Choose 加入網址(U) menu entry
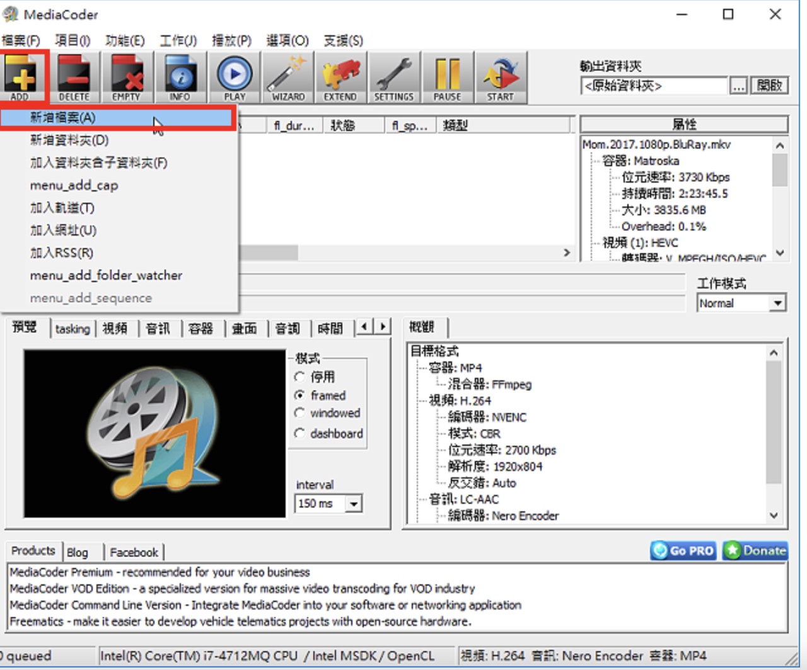Screen dimensions: 807x670 [x=119, y=230]
